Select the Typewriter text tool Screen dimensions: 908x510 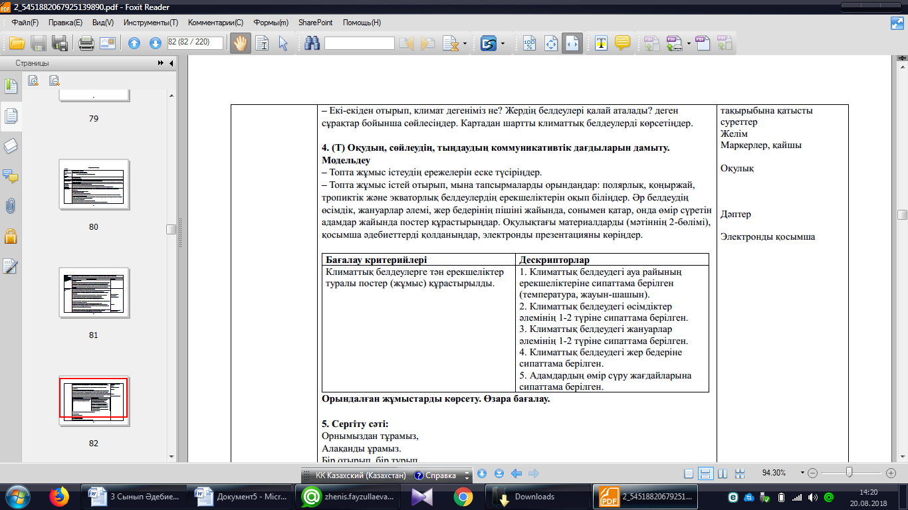(x=602, y=43)
